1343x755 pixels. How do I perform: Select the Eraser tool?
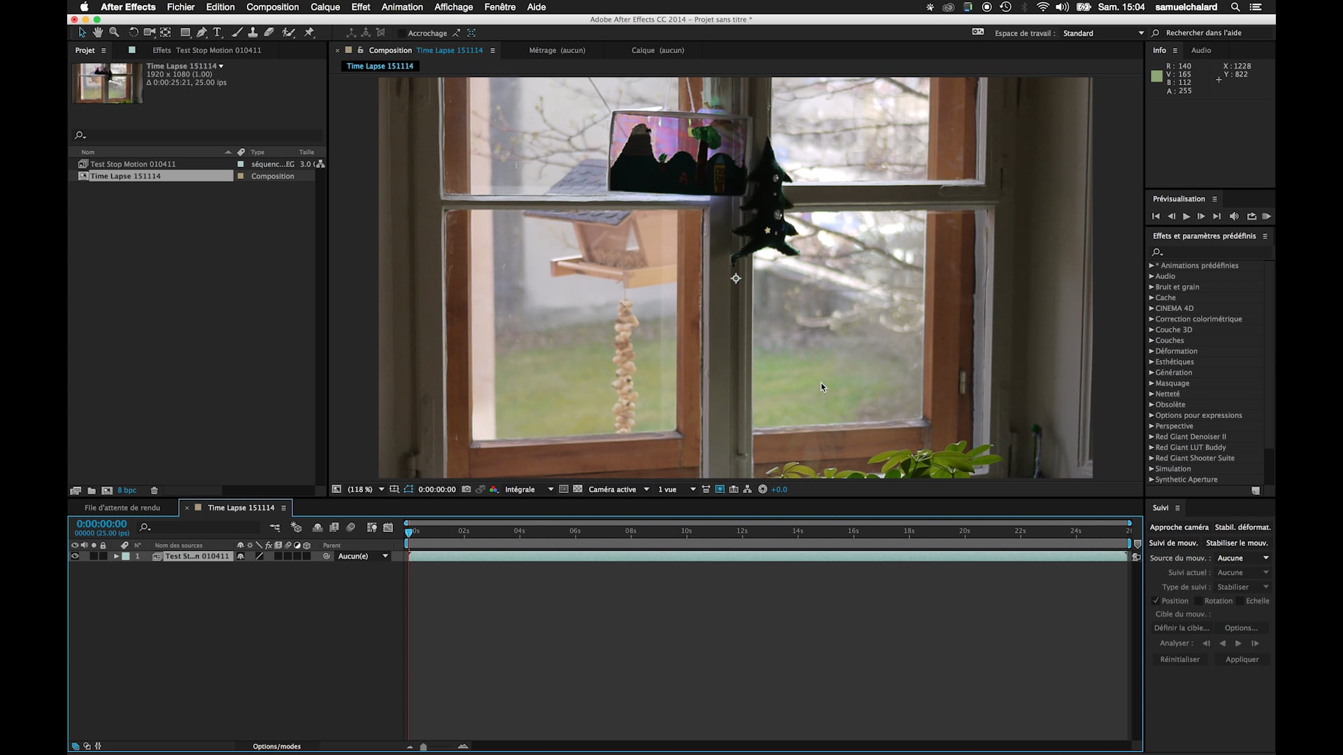point(269,33)
